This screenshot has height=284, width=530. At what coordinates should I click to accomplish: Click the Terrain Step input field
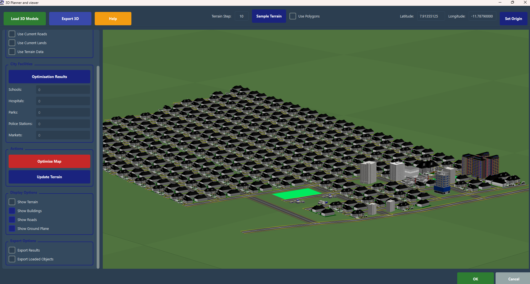point(242,16)
